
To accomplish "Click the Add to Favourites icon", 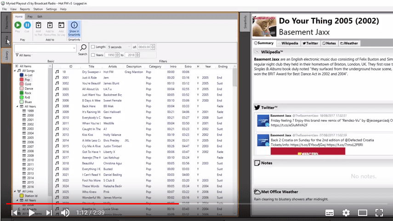I will [x=50, y=25].
